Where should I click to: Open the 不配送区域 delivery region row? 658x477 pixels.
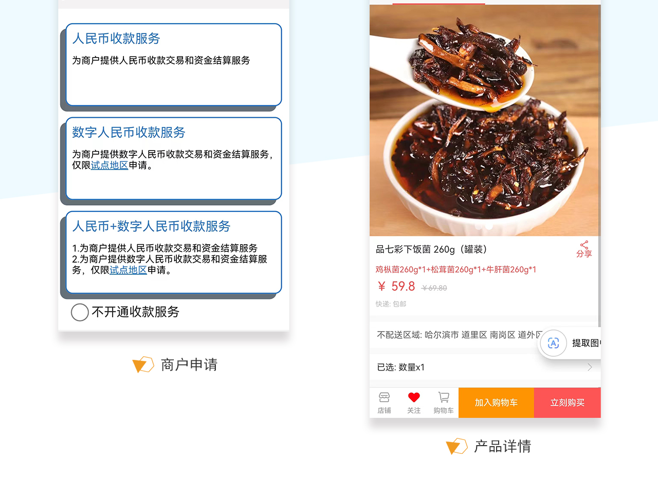485,335
